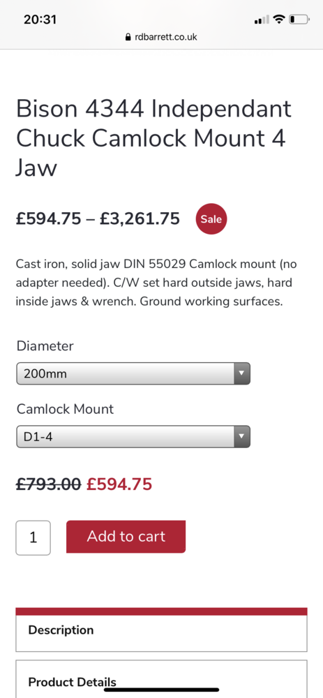Tap the rdbarrett.co.uk address bar
Viewport: 323px width, 698px height.
point(162,37)
